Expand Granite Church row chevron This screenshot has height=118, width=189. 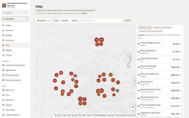point(181,83)
